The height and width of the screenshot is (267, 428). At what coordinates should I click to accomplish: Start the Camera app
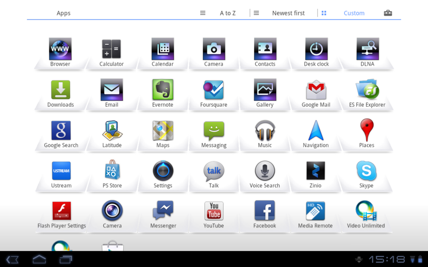pyautogui.click(x=214, y=49)
